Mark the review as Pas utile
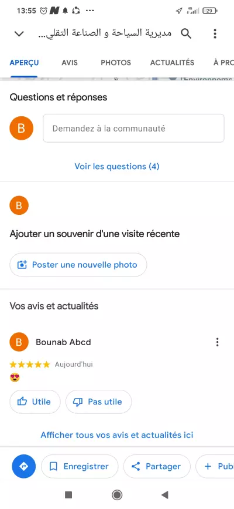The width and height of the screenshot is (234, 509). pyautogui.click(x=99, y=402)
